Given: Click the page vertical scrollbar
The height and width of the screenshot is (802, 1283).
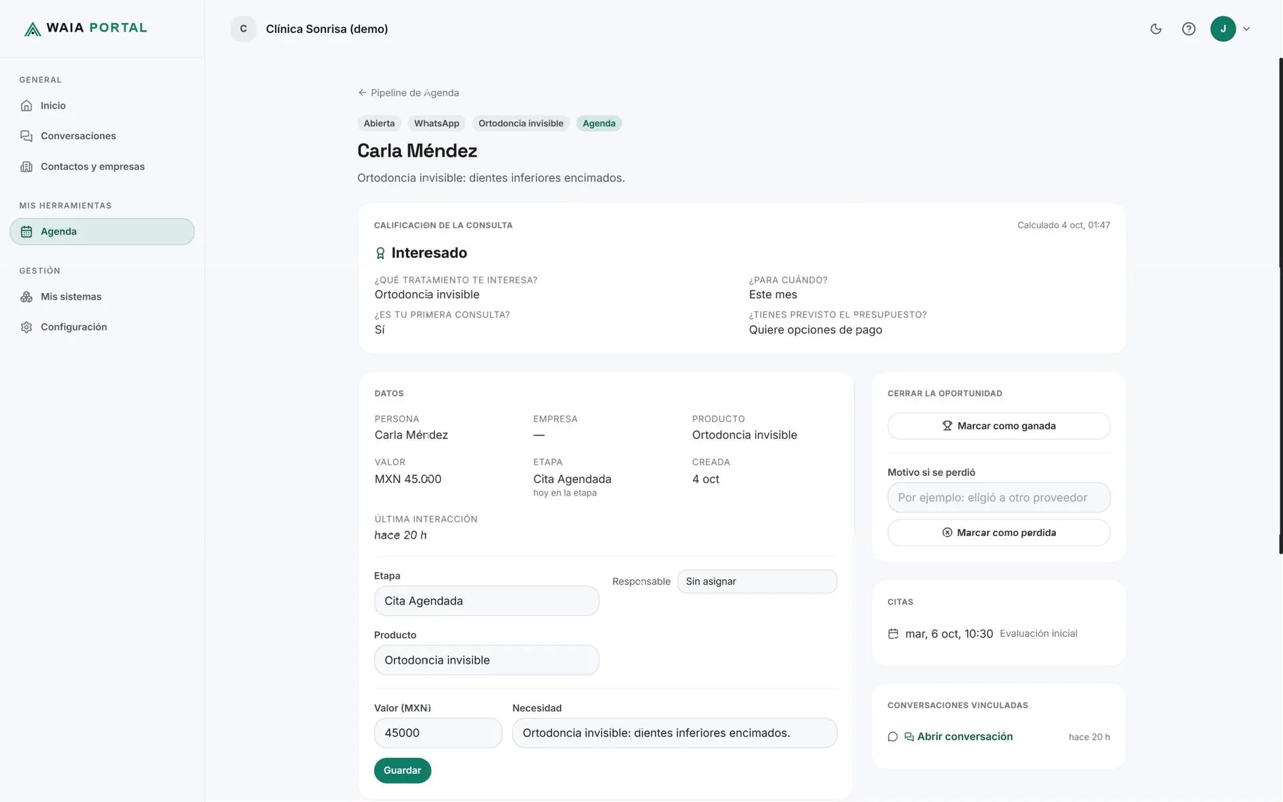Looking at the screenshot, I should (1280, 305).
